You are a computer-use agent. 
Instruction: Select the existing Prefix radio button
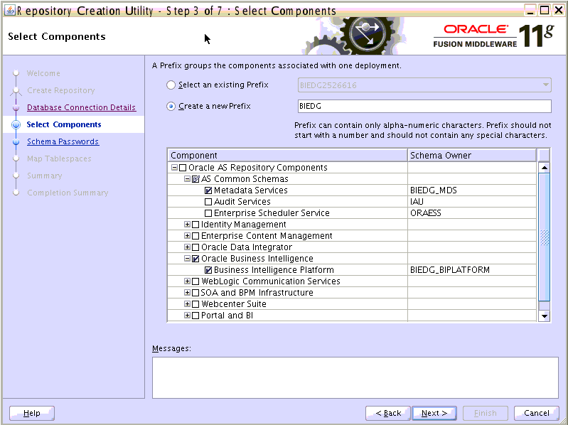pyautogui.click(x=171, y=85)
